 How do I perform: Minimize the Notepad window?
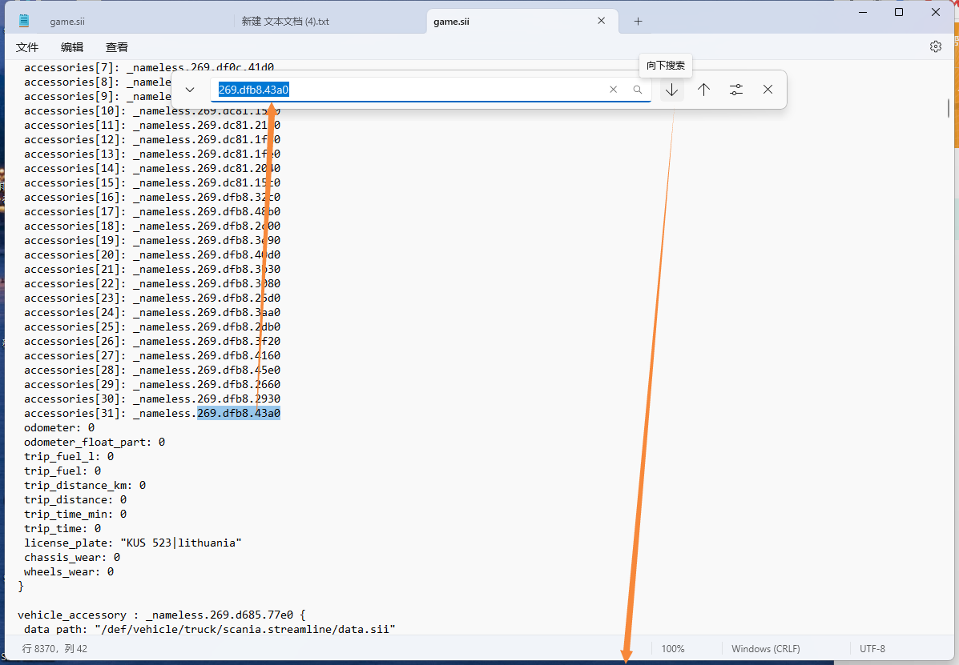pyautogui.click(x=862, y=12)
